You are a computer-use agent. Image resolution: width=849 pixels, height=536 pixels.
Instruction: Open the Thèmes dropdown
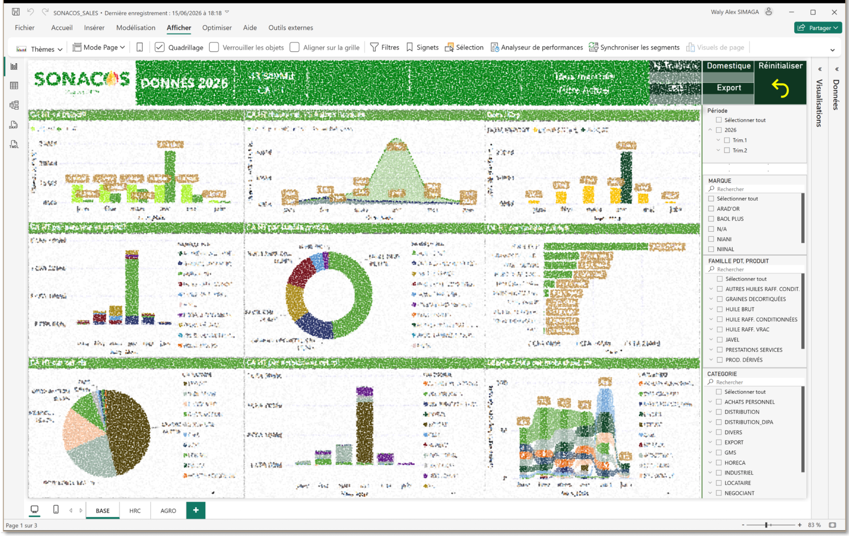tap(39, 49)
